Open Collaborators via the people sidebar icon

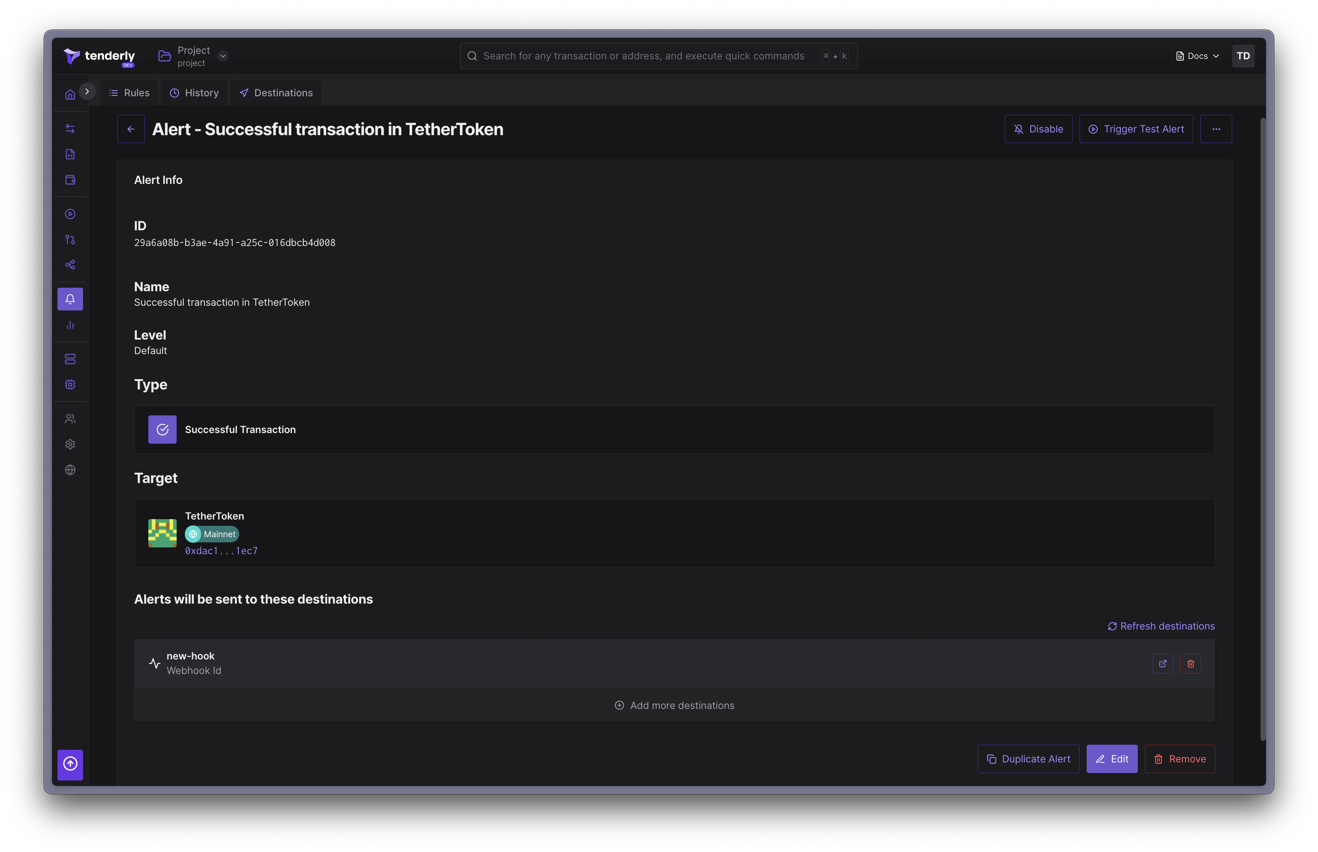click(x=70, y=419)
